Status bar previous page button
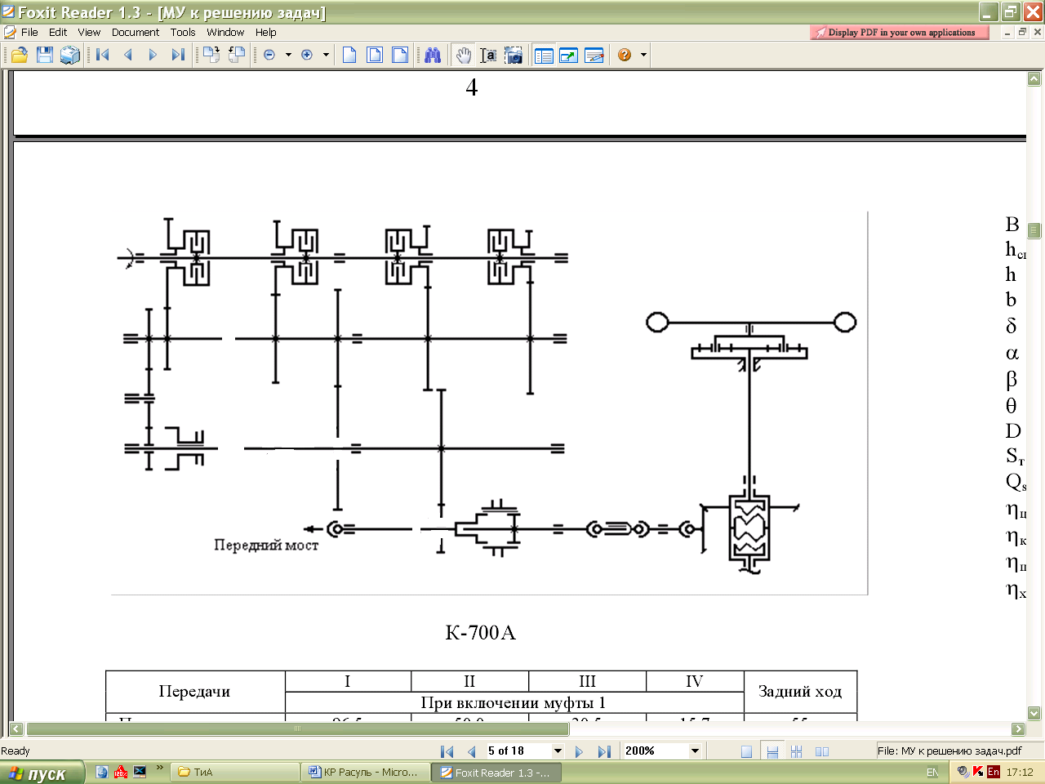Image resolution: width=1045 pixels, height=784 pixels. coord(471,751)
